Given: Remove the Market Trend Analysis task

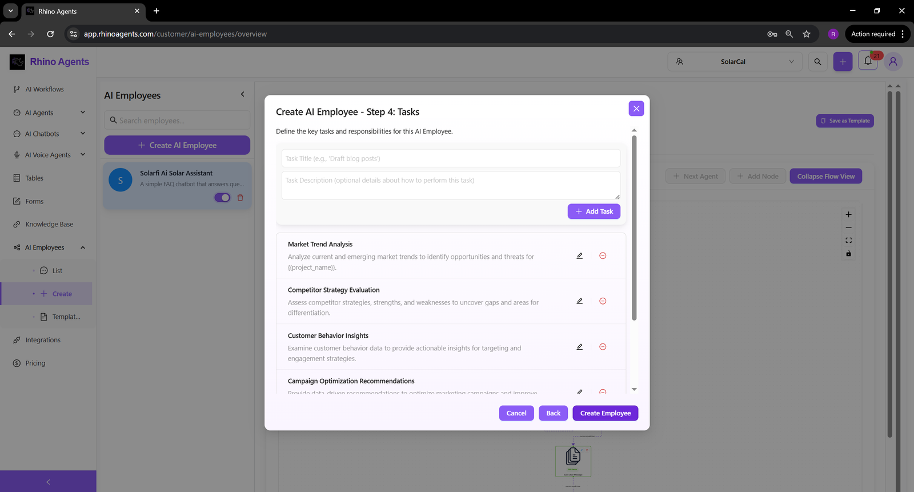Looking at the screenshot, I should (x=603, y=256).
